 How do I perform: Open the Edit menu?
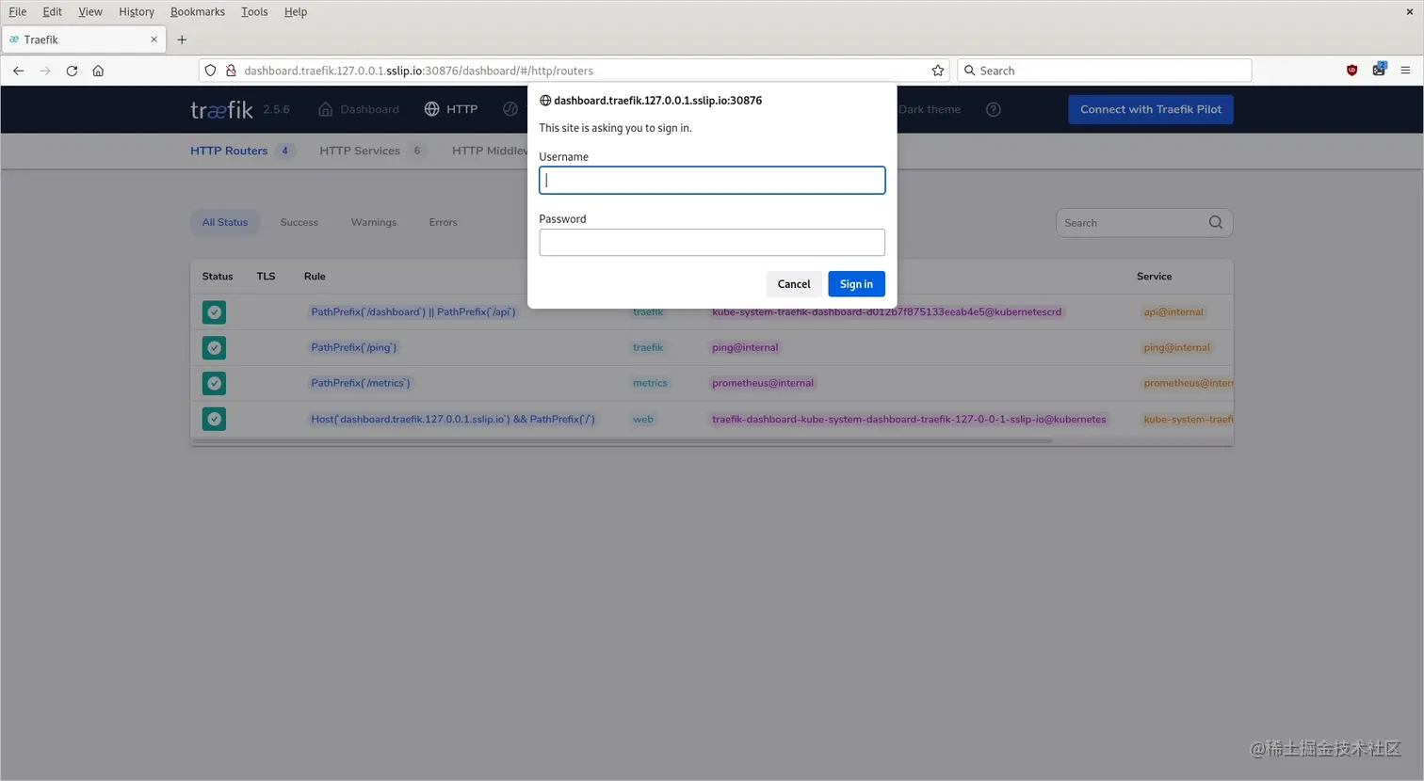[x=52, y=11]
